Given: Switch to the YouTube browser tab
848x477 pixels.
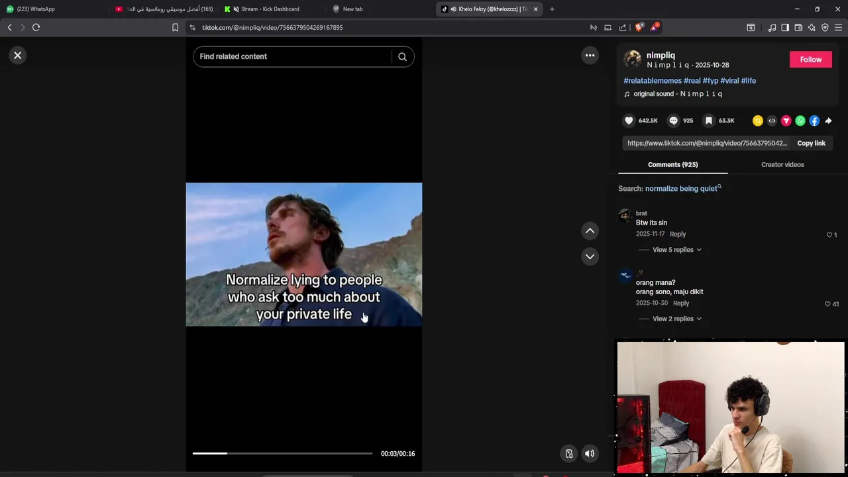Looking at the screenshot, I should pyautogui.click(x=163, y=9).
